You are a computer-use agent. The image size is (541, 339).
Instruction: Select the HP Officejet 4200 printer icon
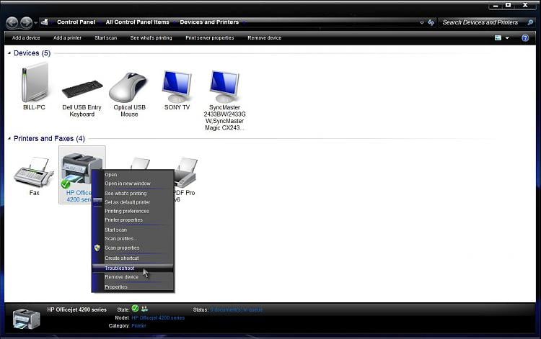point(82,171)
